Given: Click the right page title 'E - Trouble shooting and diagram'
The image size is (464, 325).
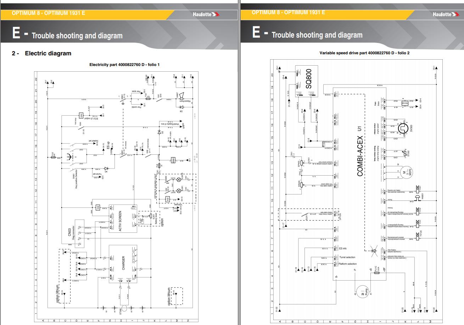Looking at the screenshot, I should (307, 33).
